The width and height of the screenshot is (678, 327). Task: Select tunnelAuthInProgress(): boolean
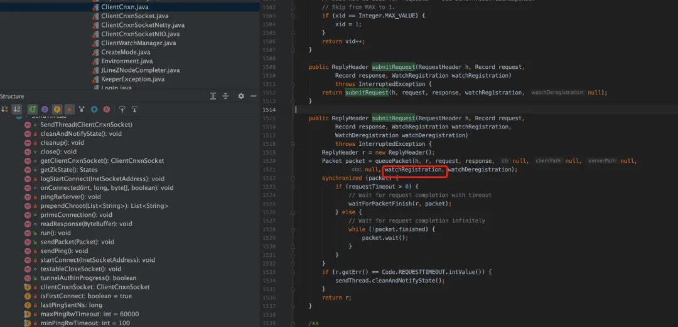(89, 278)
